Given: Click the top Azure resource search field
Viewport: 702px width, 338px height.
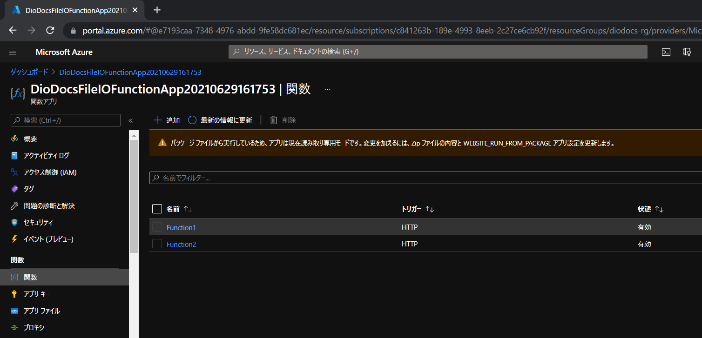Looking at the screenshot, I should (x=438, y=52).
